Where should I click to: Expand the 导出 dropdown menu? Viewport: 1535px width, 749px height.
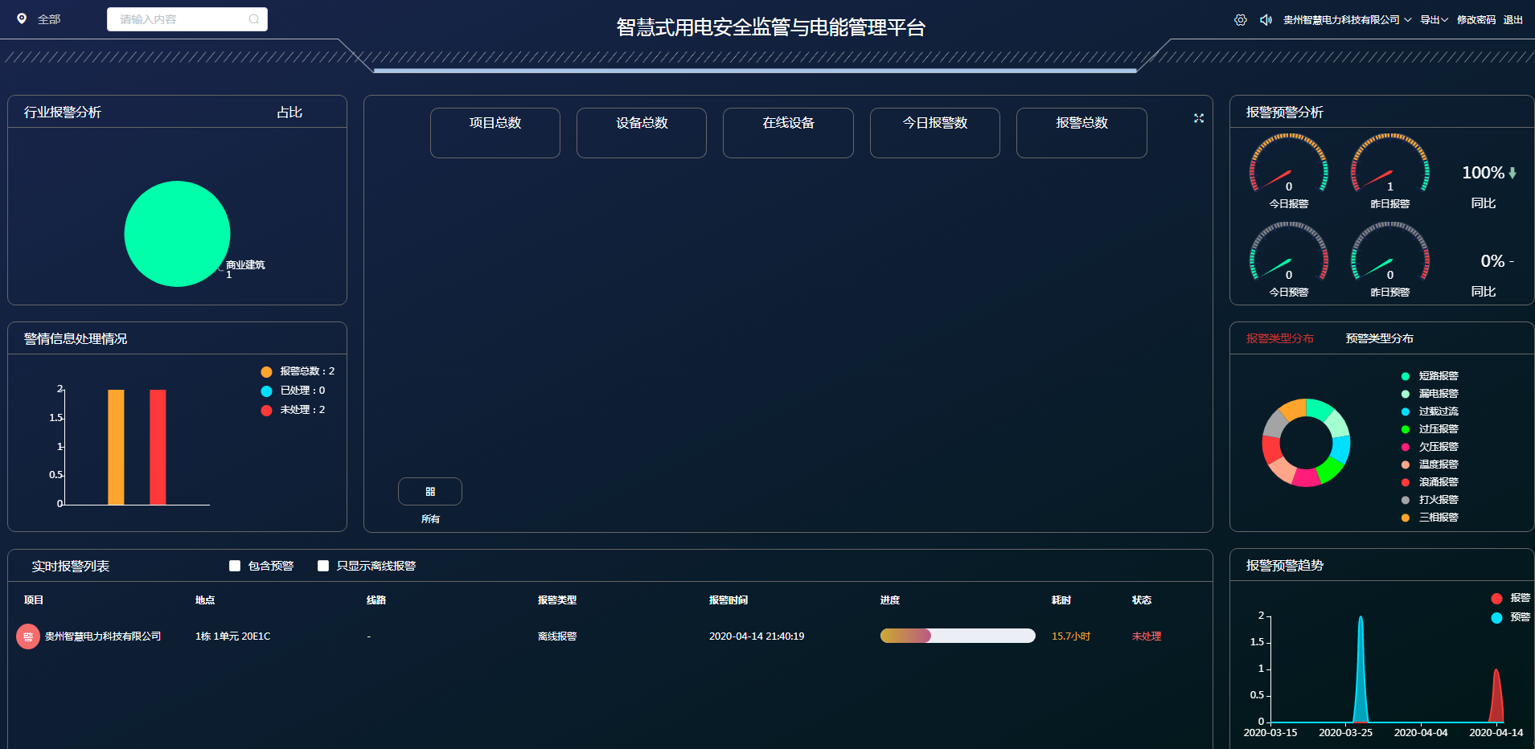(1434, 20)
